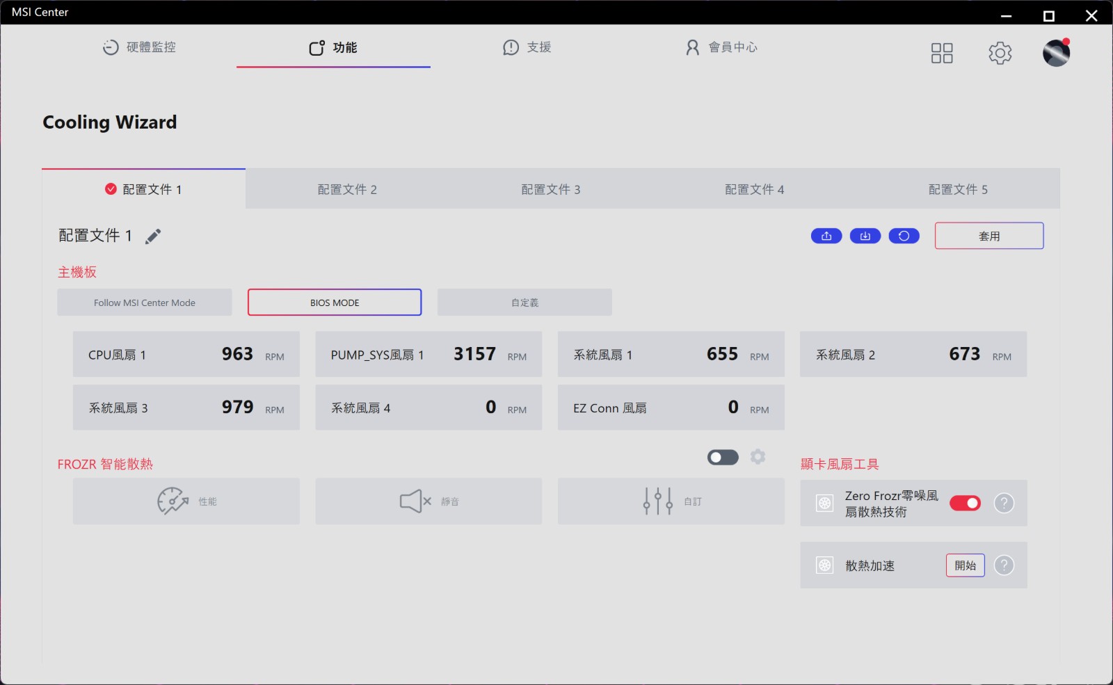Click the blue reset profile icon
Screen dimensions: 1113x685
[904, 236]
